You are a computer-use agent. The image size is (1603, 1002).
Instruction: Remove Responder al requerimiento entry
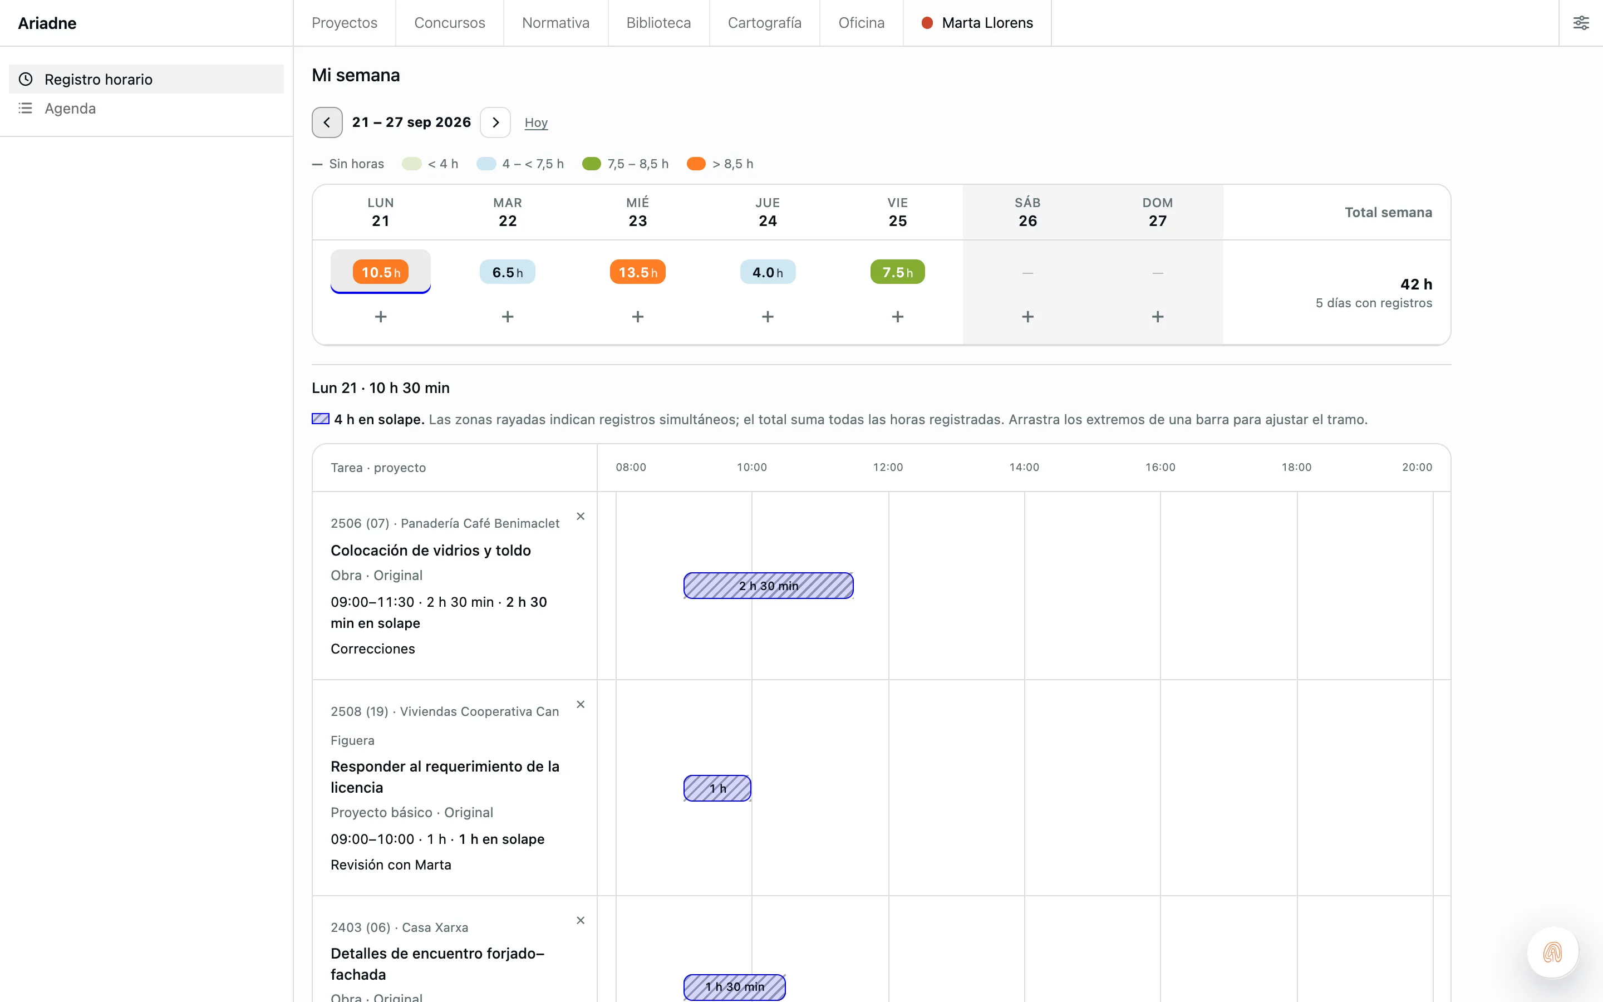(x=581, y=704)
